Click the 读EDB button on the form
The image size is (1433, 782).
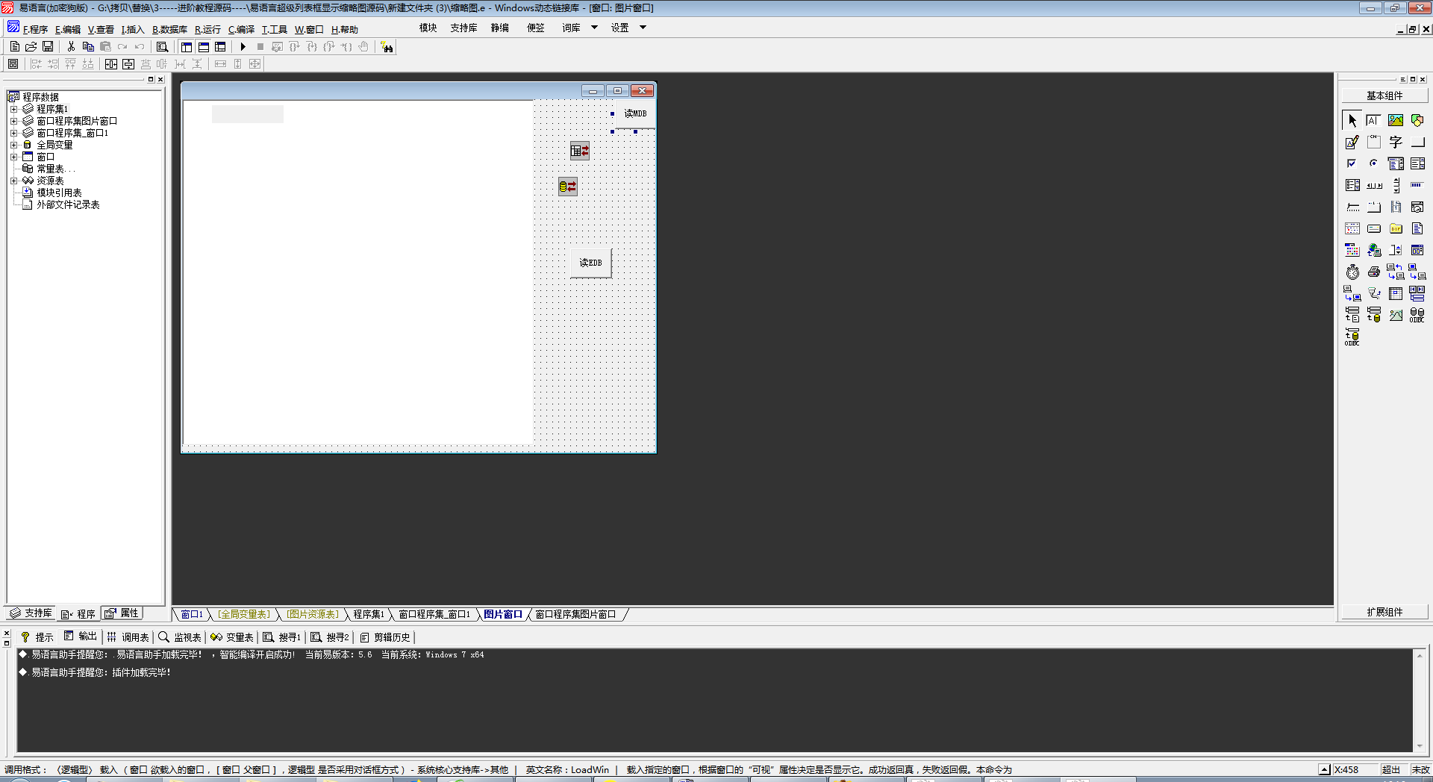[590, 263]
